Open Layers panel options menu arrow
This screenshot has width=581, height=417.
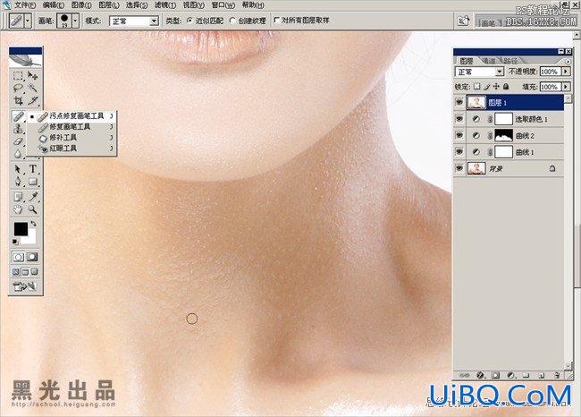click(568, 61)
